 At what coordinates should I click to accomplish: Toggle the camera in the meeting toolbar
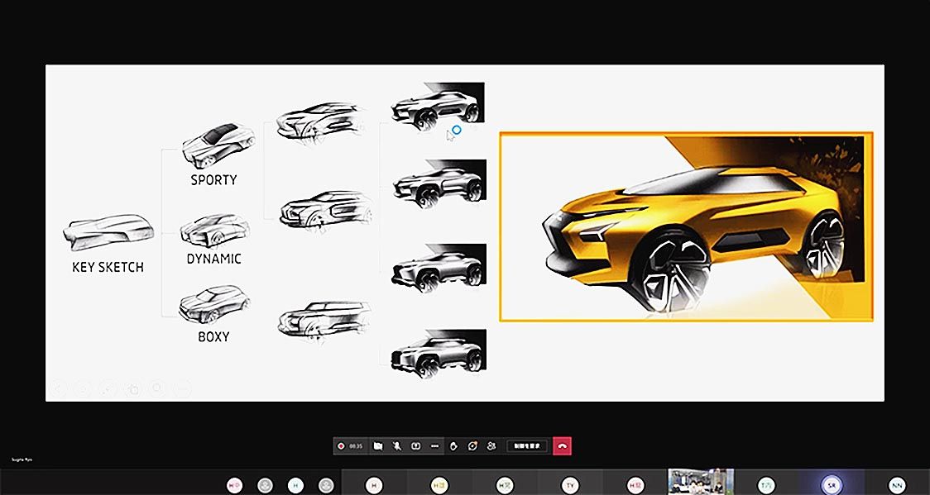tap(377, 446)
